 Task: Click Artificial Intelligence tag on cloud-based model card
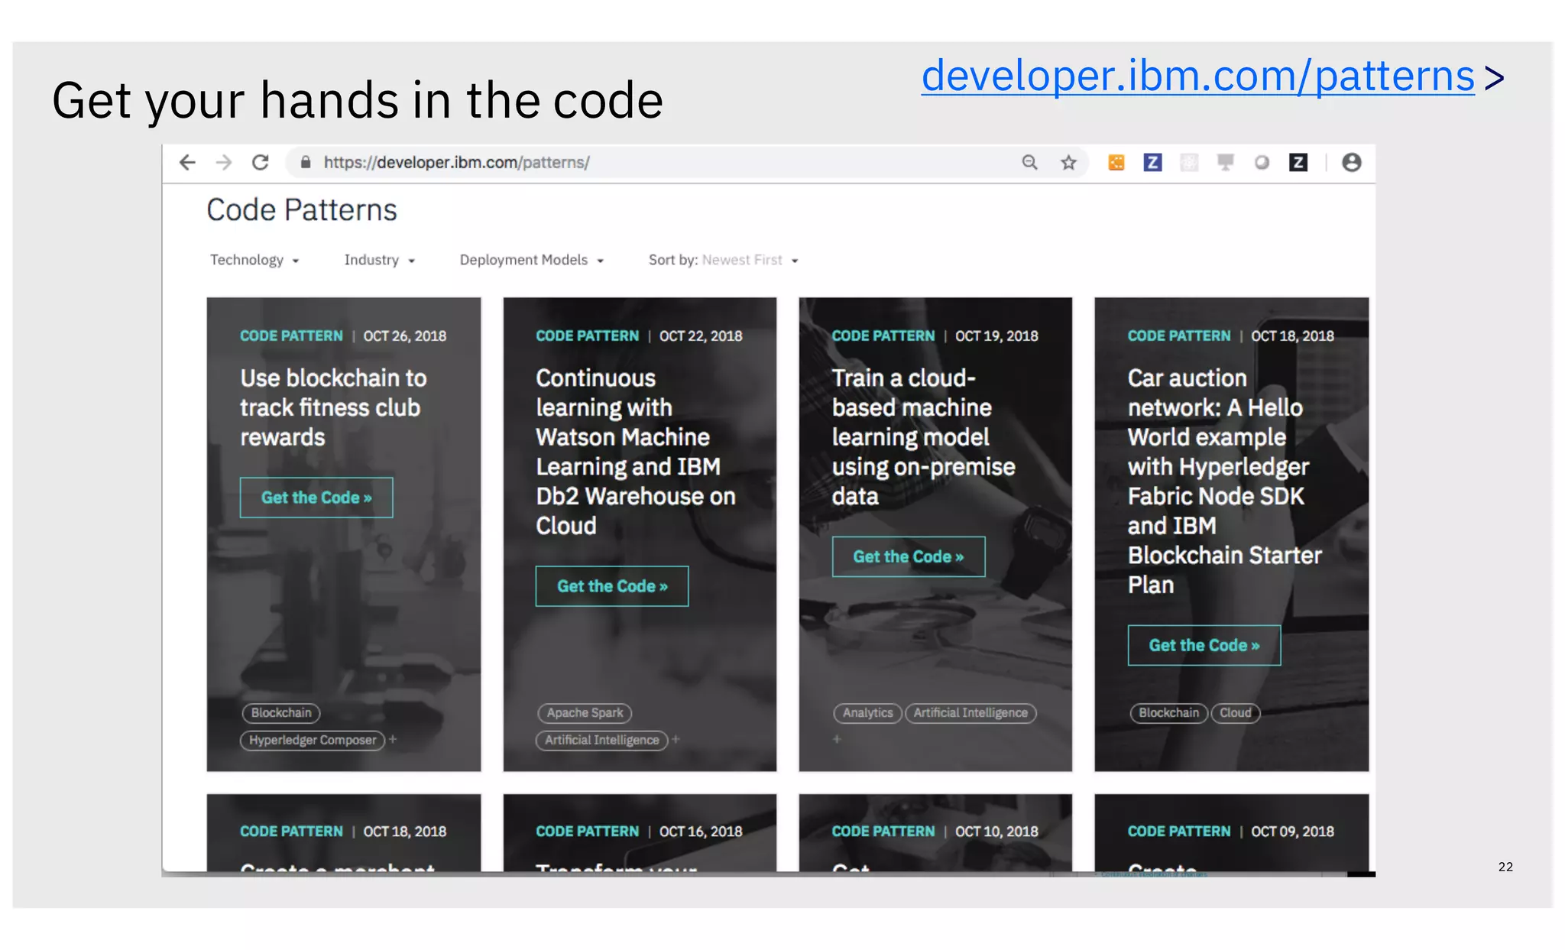coord(970,712)
